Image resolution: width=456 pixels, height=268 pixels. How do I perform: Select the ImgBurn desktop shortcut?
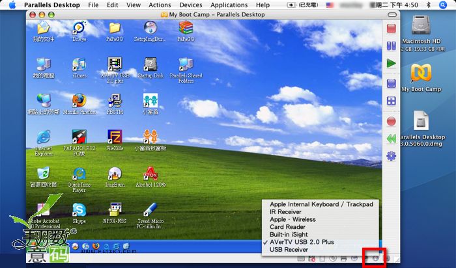click(115, 178)
